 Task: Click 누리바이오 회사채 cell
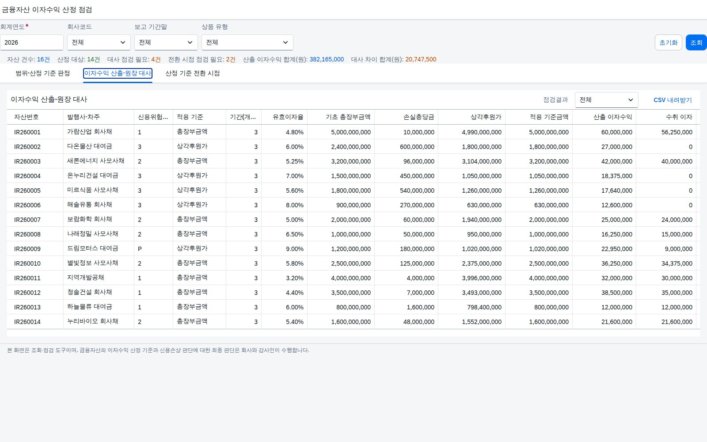point(99,322)
